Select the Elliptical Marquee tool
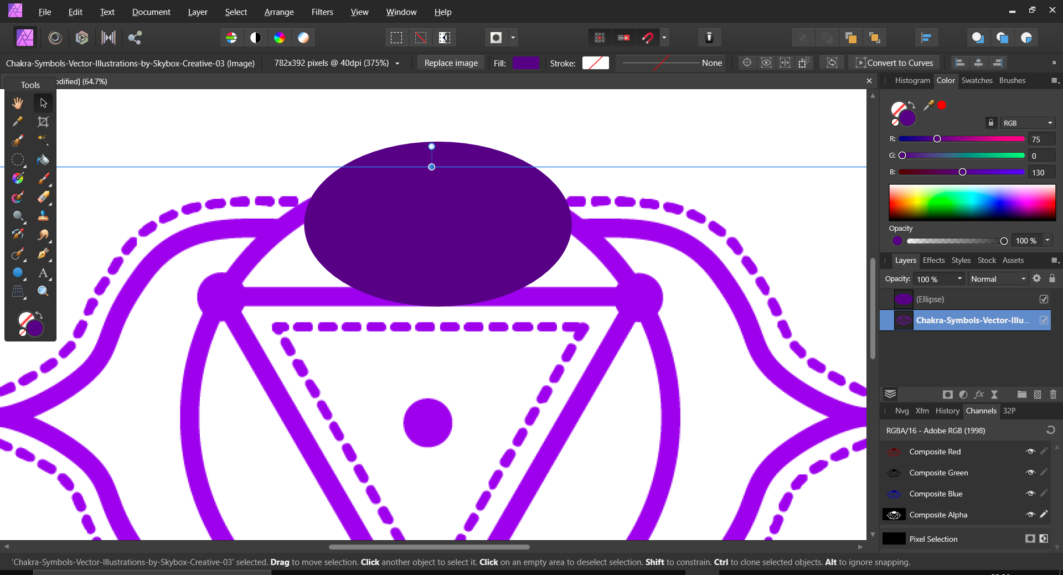Screen dimensions: 1063x575 18,159
